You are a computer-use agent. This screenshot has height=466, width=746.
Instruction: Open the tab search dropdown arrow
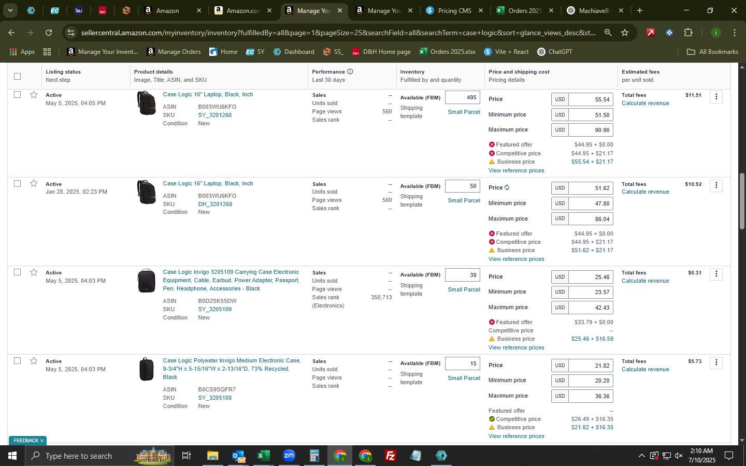[10, 10]
